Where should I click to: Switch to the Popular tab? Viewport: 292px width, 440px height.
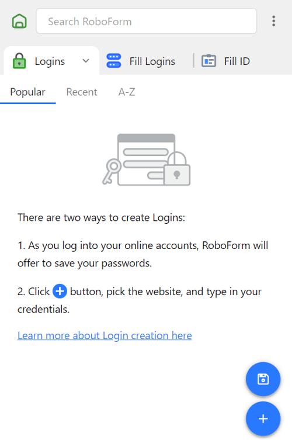click(x=28, y=92)
